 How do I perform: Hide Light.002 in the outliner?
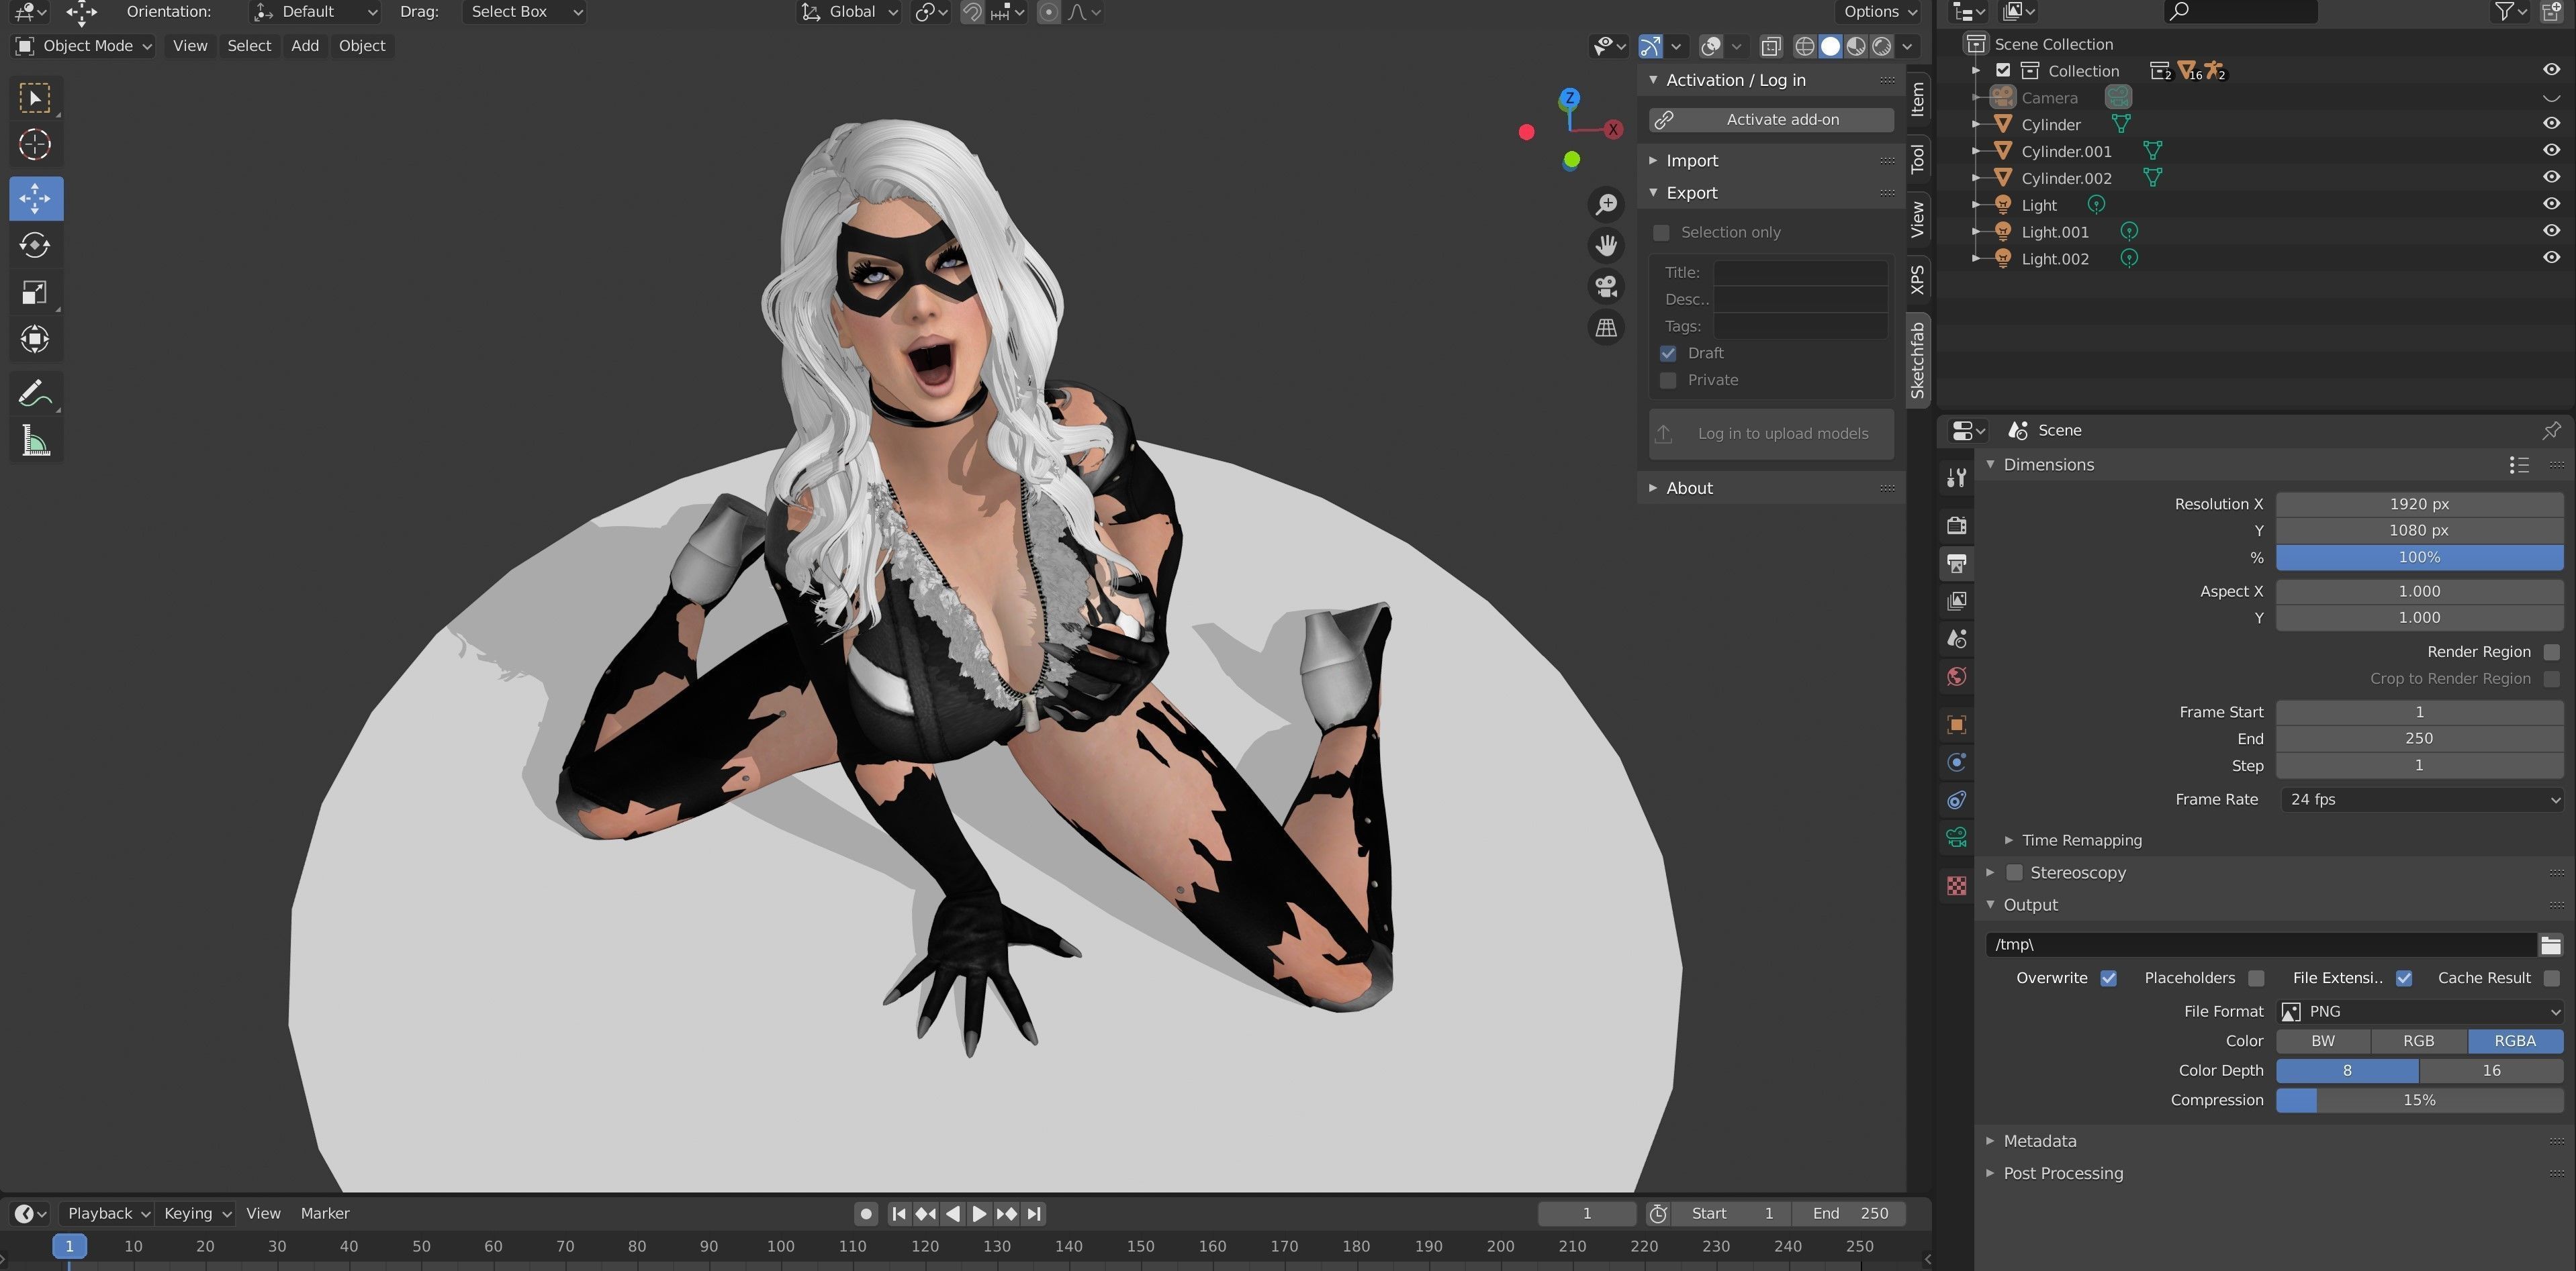click(2551, 258)
